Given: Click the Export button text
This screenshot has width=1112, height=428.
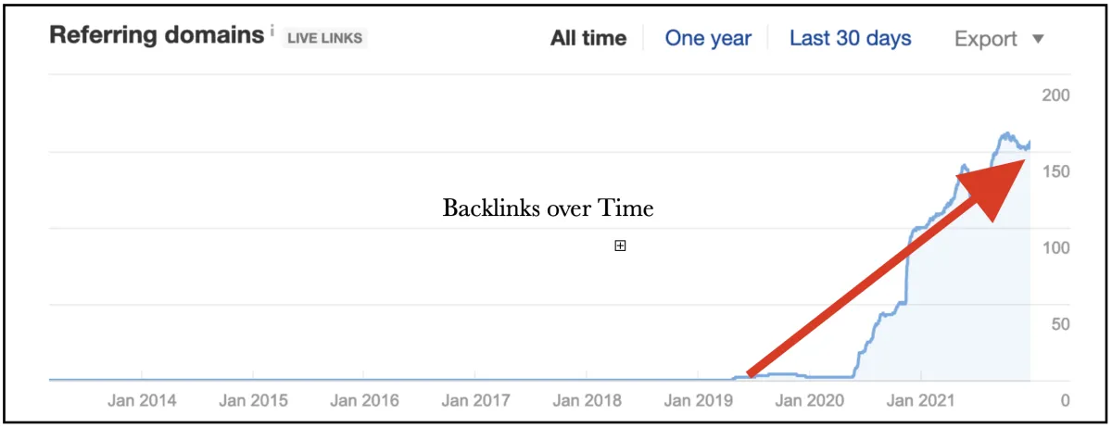Looking at the screenshot, I should [986, 39].
